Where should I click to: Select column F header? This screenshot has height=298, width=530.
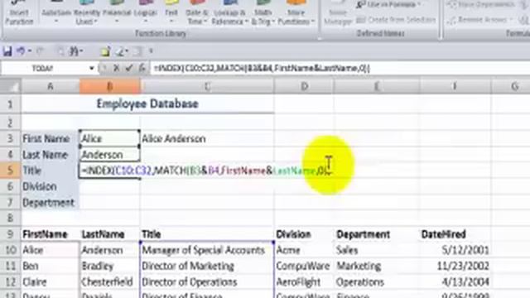pos(455,86)
